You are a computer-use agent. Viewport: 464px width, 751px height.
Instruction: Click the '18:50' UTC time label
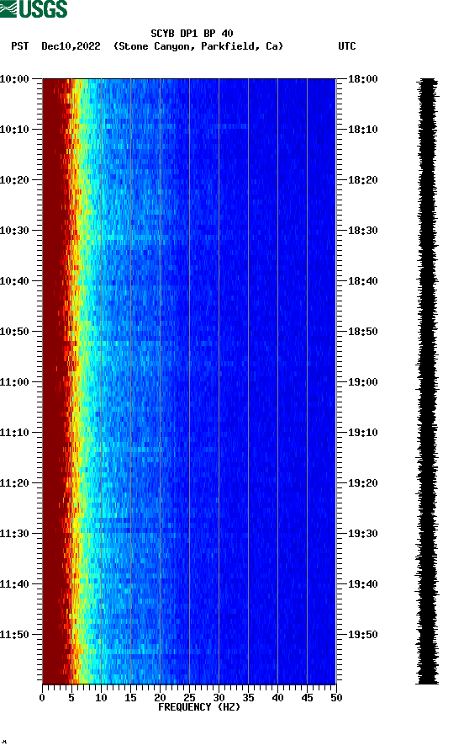point(362,332)
